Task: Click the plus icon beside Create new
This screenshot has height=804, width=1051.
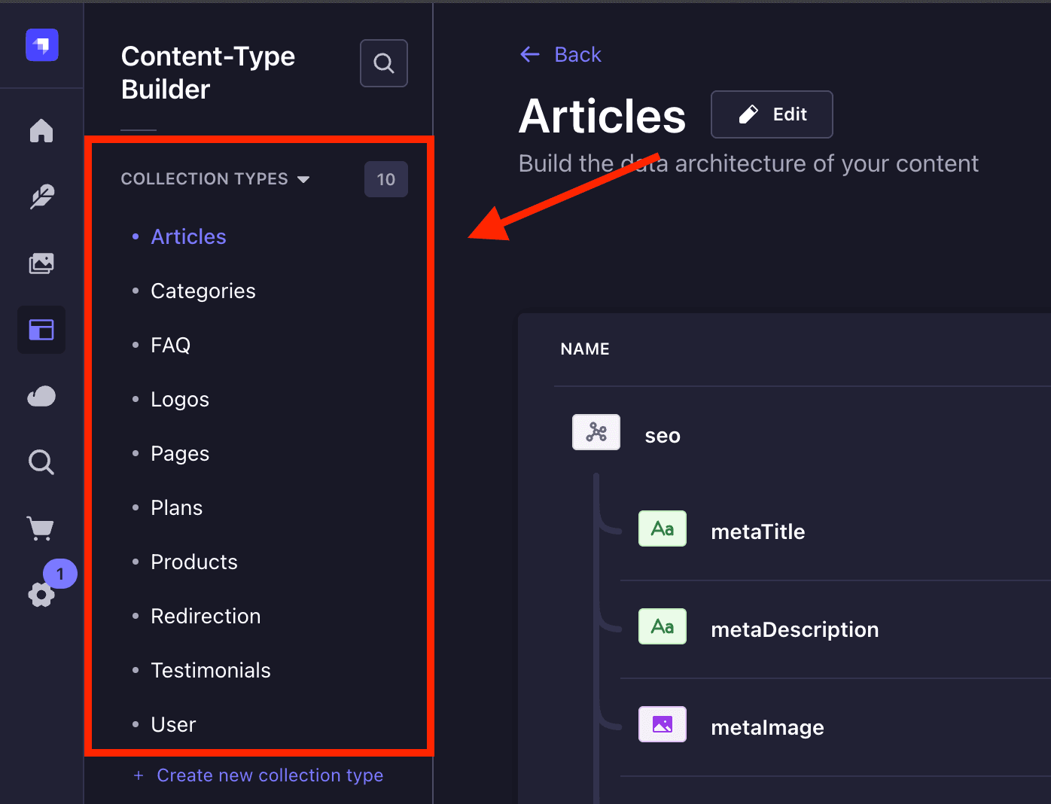Action: [x=139, y=775]
